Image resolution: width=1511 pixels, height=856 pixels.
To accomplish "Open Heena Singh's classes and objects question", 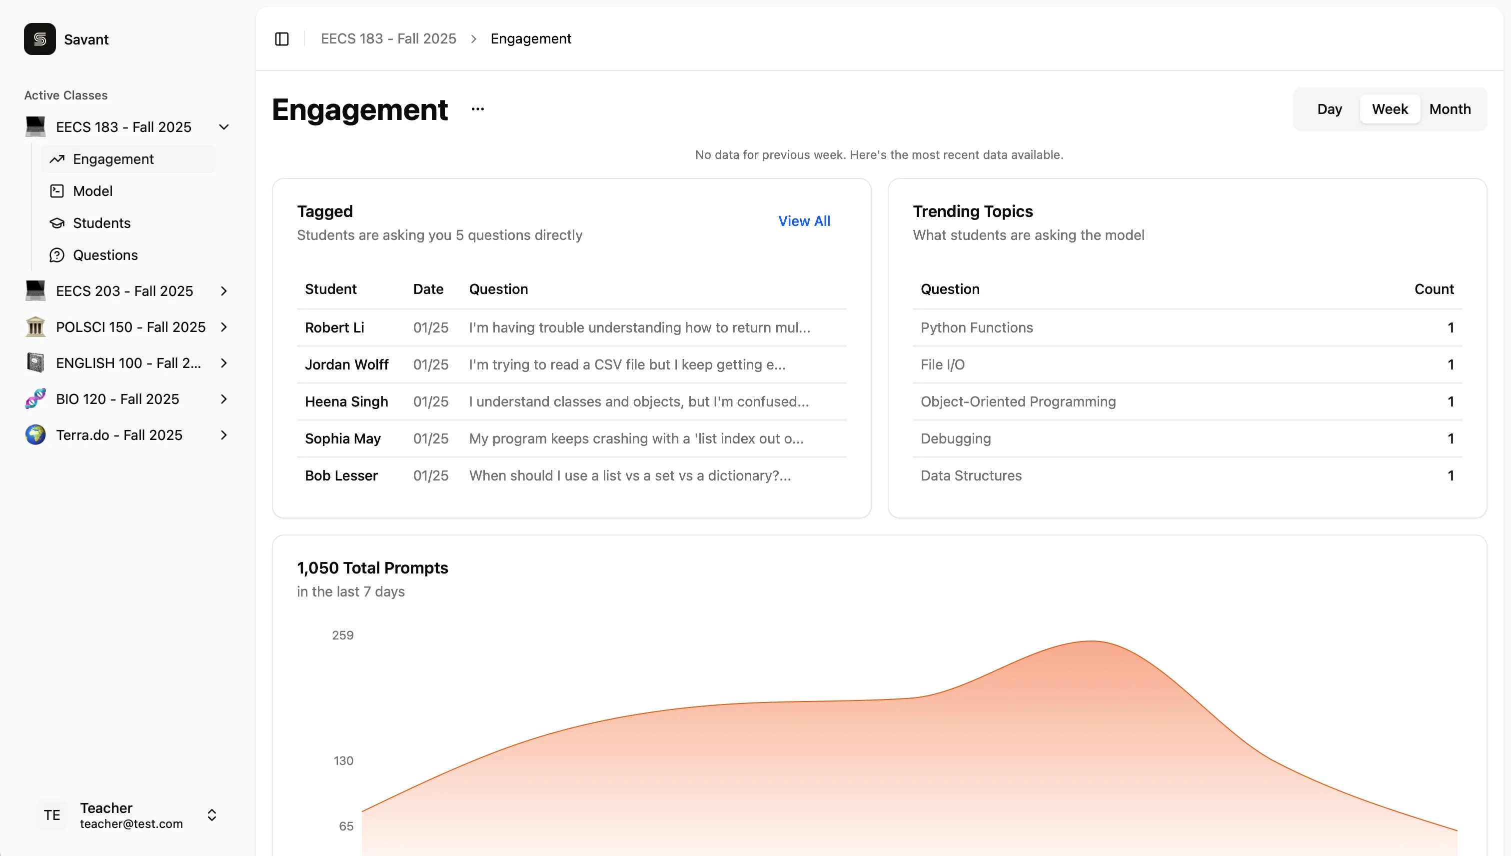I will pyautogui.click(x=572, y=401).
